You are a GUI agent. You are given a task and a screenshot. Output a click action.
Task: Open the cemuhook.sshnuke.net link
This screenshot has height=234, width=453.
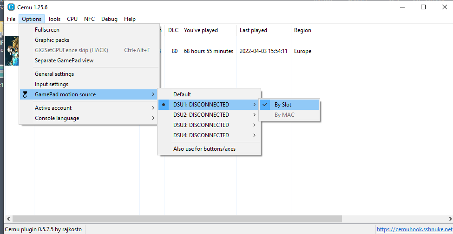pos(414,230)
